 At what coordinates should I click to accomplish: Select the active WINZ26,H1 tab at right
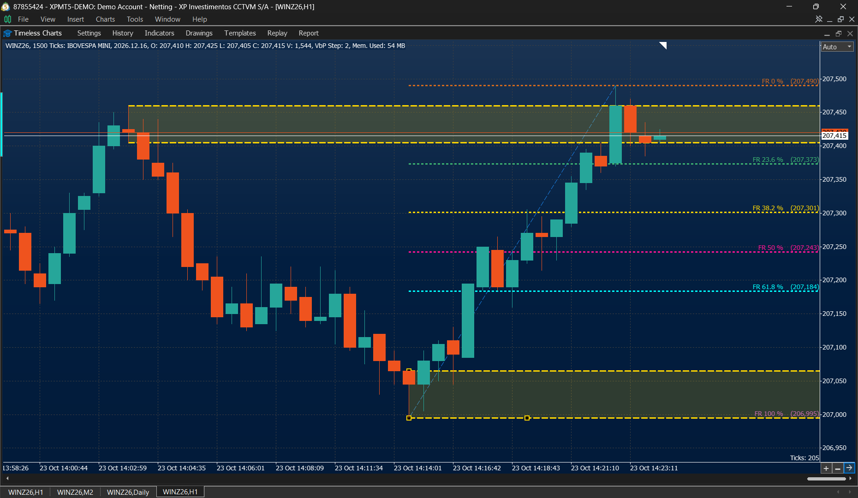pyautogui.click(x=180, y=492)
